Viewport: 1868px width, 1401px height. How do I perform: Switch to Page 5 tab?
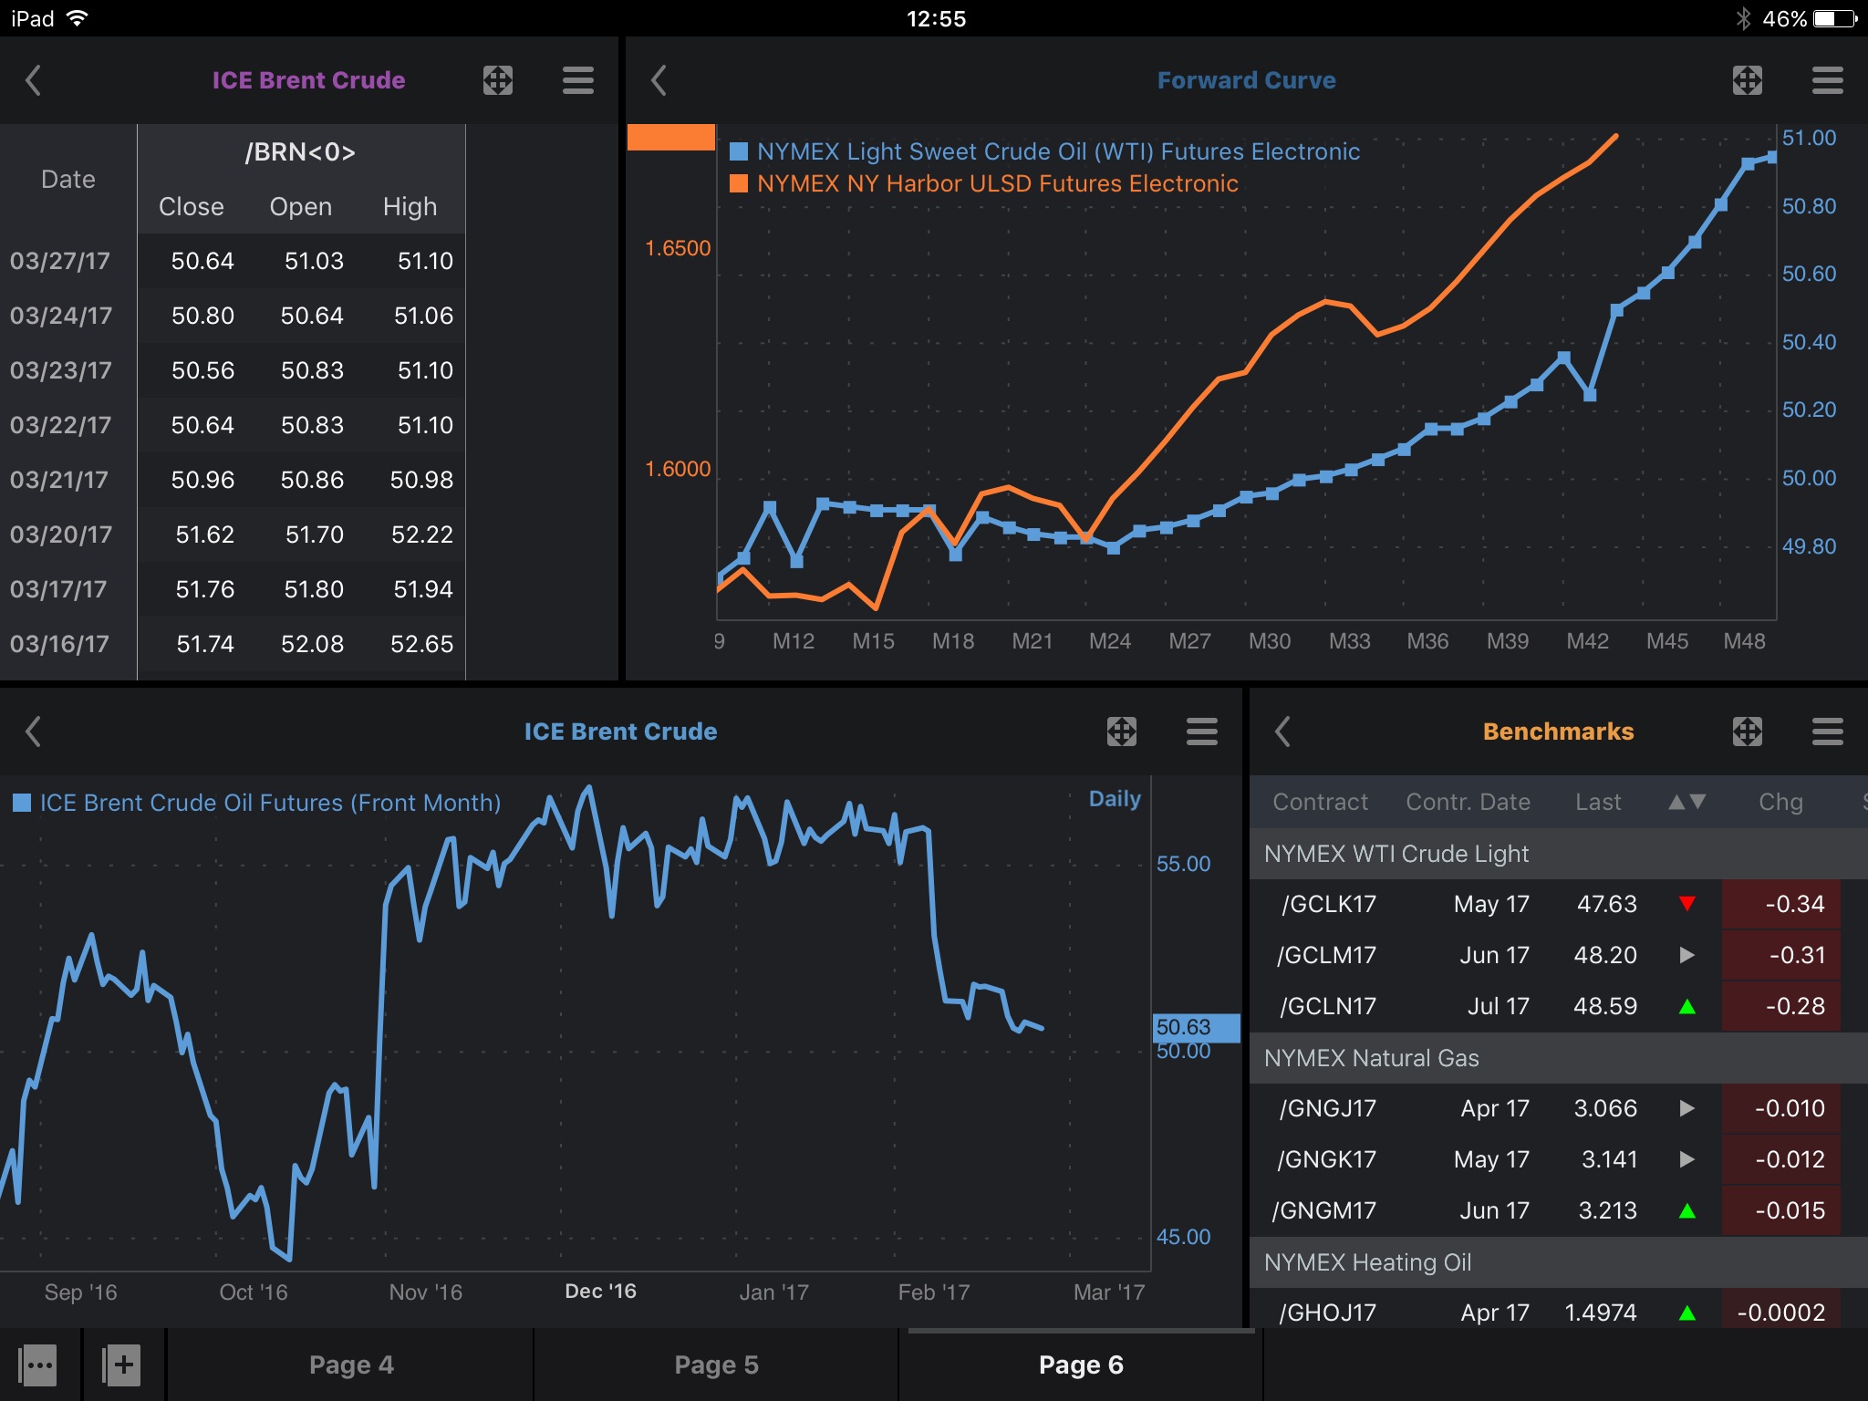coord(716,1365)
